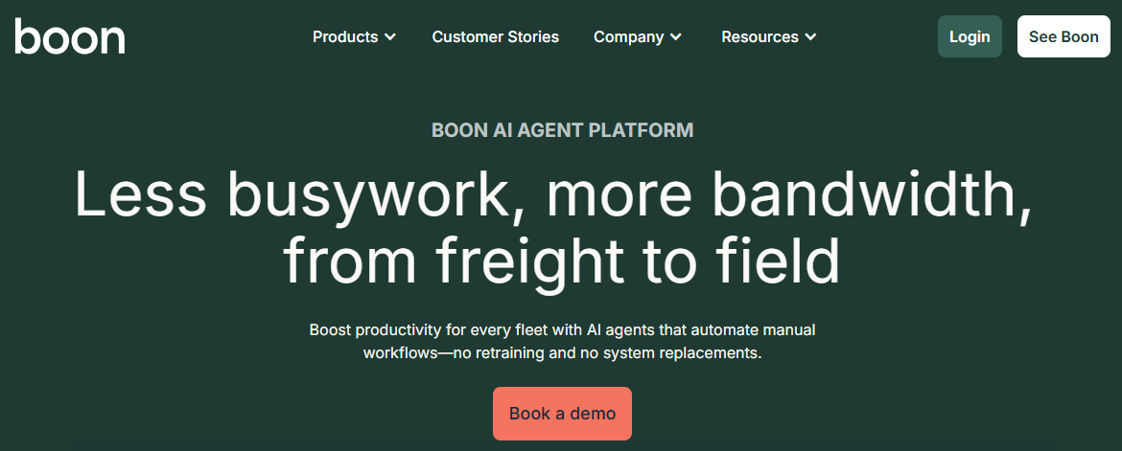Go to Customer Stories
The height and width of the screenshot is (451, 1122).
pos(495,36)
